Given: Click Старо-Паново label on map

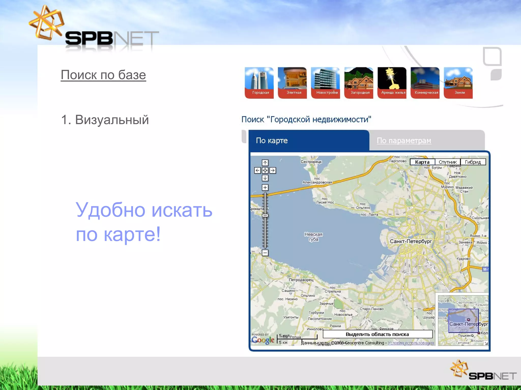Looking at the screenshot, I should 372,309.
